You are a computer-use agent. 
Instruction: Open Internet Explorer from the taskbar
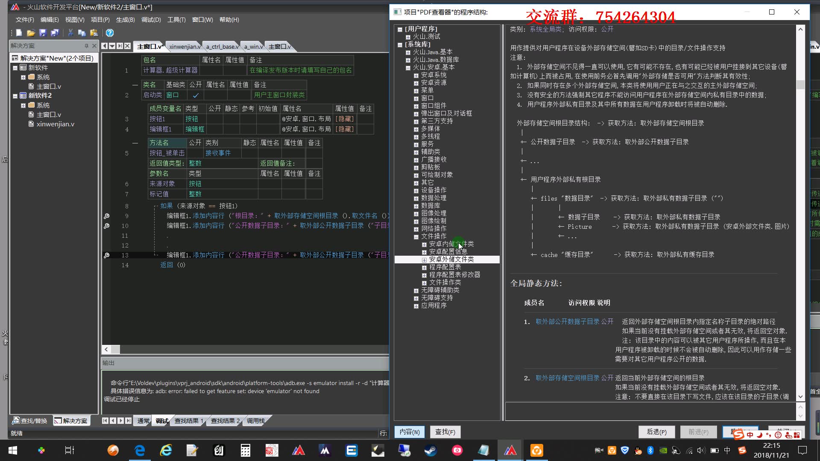[166, 450]
